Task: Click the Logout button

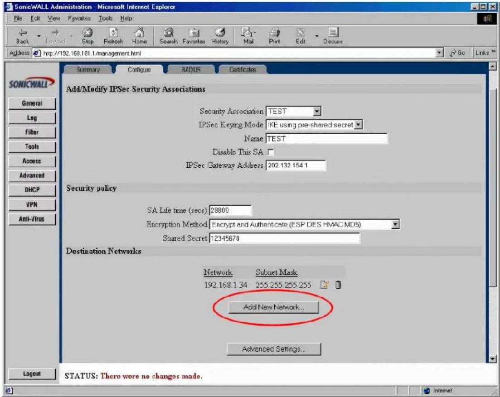Action: click(32, 374)
